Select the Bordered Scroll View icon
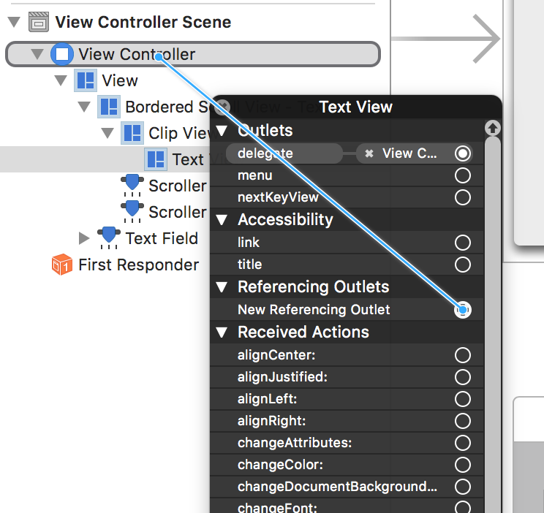 109,107
